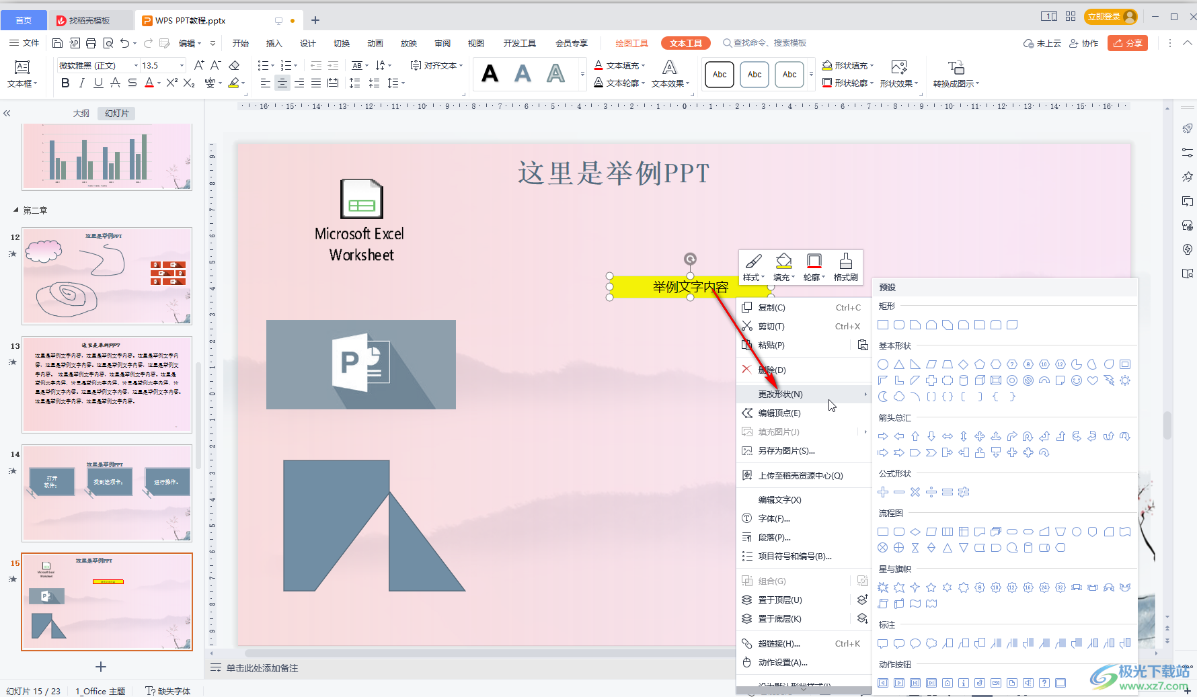Click 格式刷 format painter in floating toolbar
The image size is (1197, 697).
(x=846, y=268)
